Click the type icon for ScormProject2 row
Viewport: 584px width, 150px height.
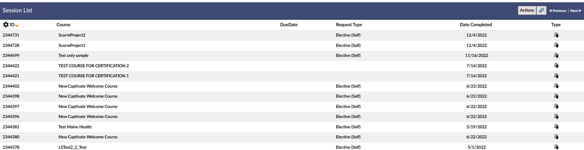[x=556, y=35]
